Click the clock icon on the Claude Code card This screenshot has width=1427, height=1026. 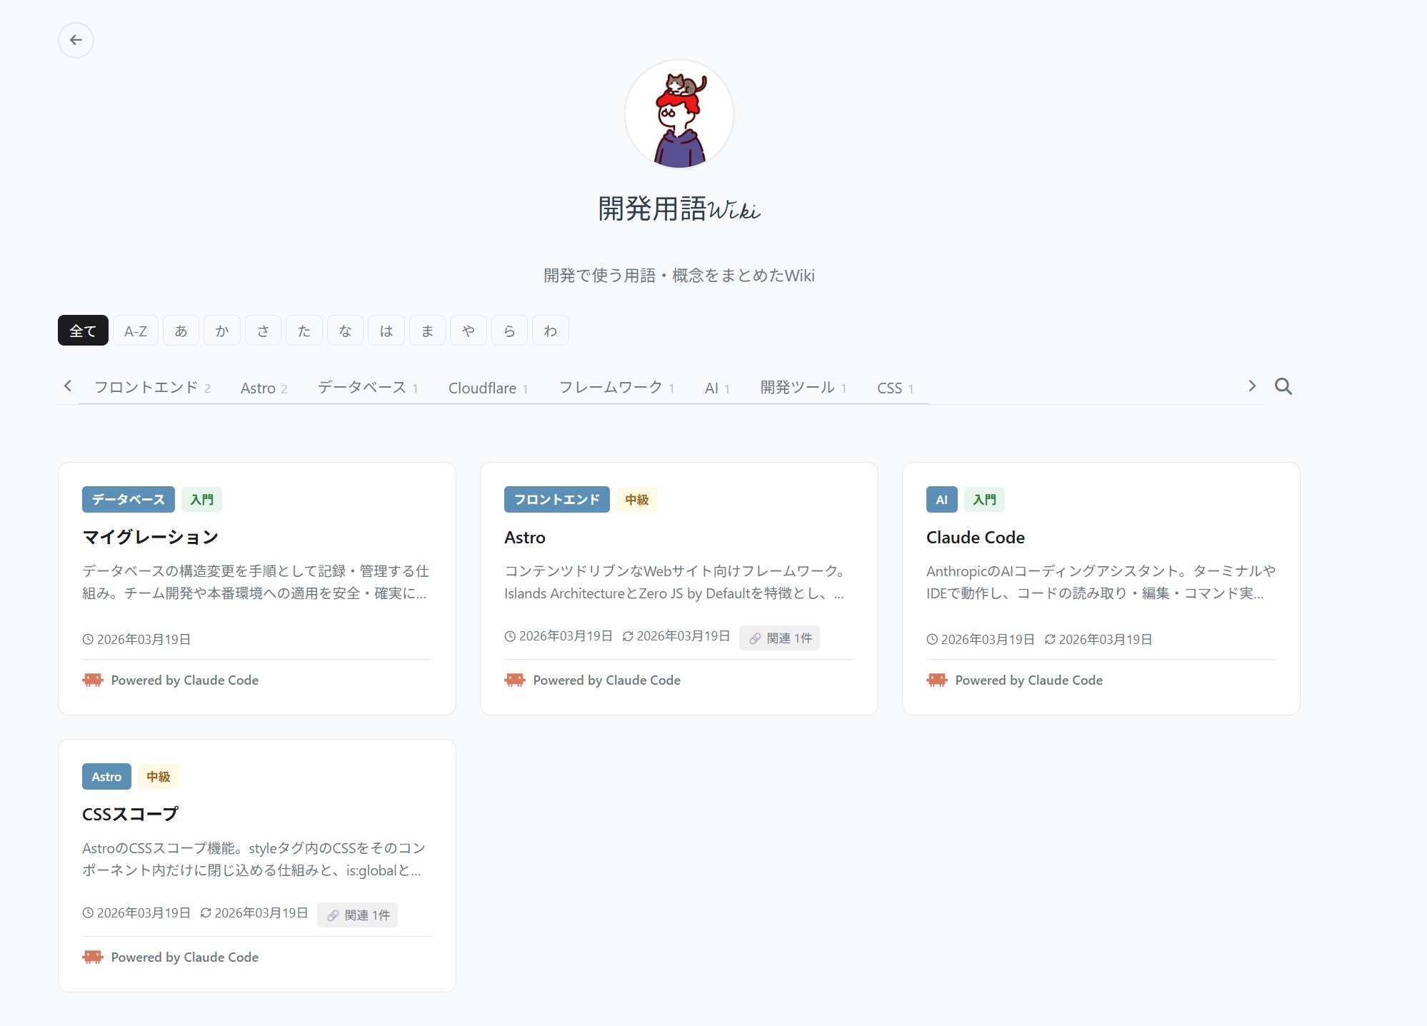pyautogui.click(x=931, y=639)
